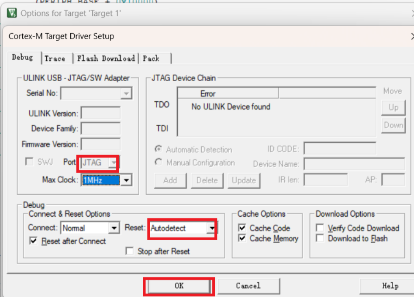Click the Cancel button
The image size is (414, 297).
coord(248,286)
